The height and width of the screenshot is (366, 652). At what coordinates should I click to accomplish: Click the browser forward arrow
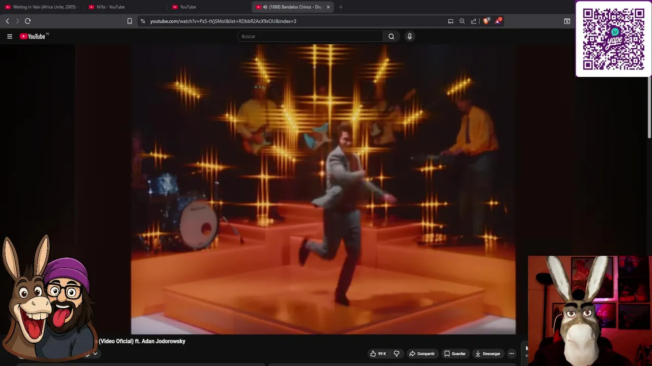tap(17, 21)
